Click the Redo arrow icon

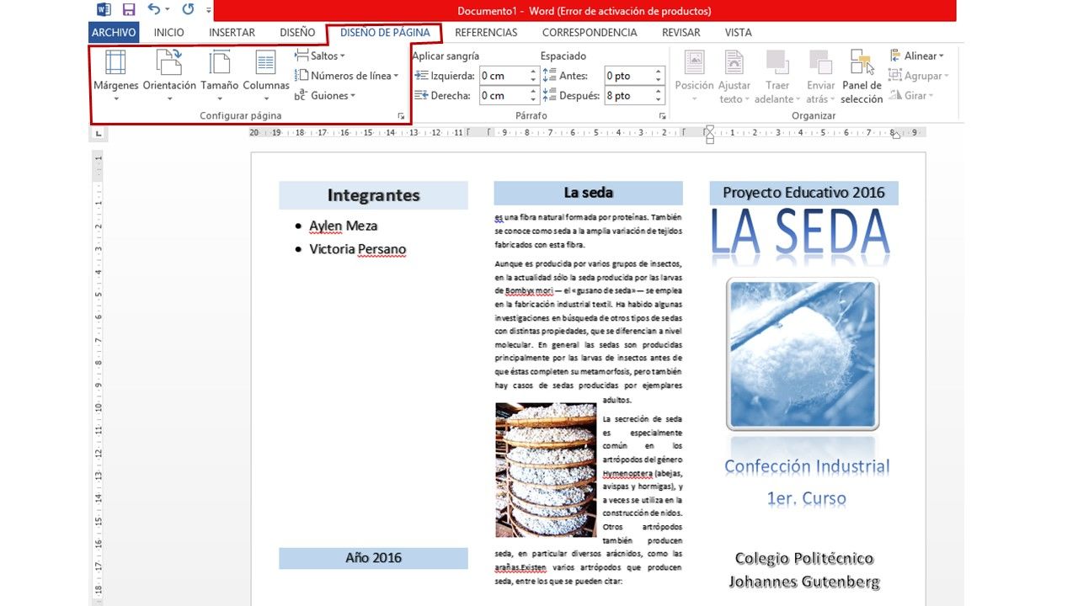(187, 10)
